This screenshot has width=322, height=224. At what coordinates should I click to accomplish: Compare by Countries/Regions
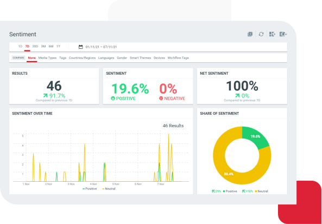pyautogui.click(x=82, y=58)
